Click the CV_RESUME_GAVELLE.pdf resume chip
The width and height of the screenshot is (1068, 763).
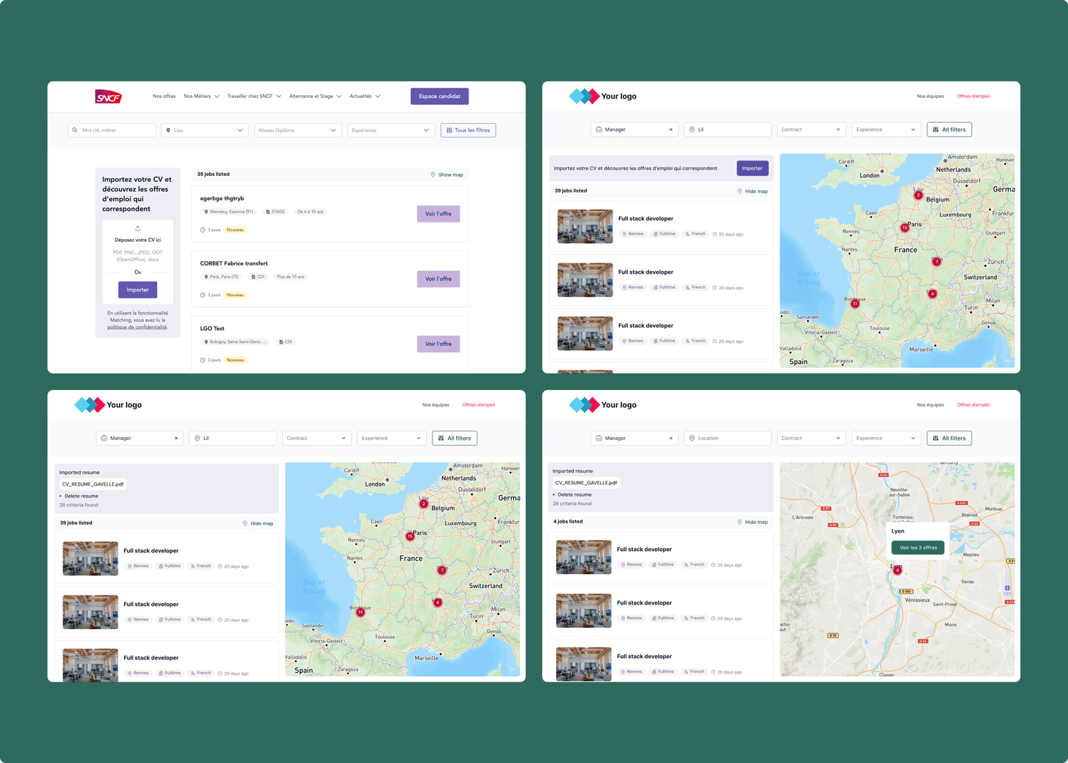point(586,482)
